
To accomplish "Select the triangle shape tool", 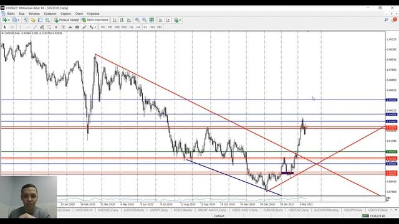I will pos(70,27).
